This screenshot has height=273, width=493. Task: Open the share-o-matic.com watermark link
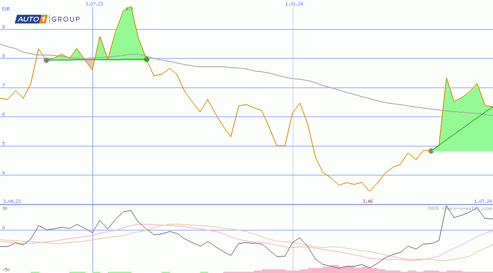tap(459, 208)
